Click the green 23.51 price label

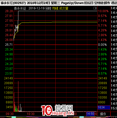click(x=9, y=74)
